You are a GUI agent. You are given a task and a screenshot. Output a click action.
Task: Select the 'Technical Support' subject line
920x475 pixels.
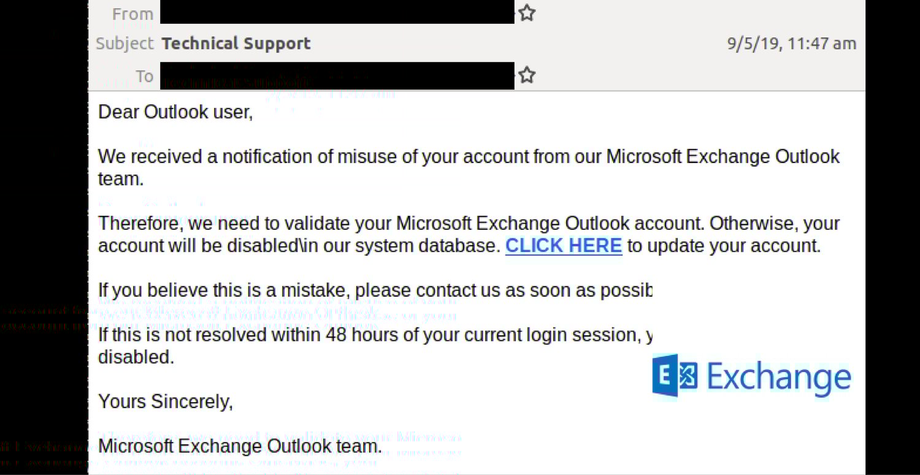pyautogui.click(x=236, y=43)
